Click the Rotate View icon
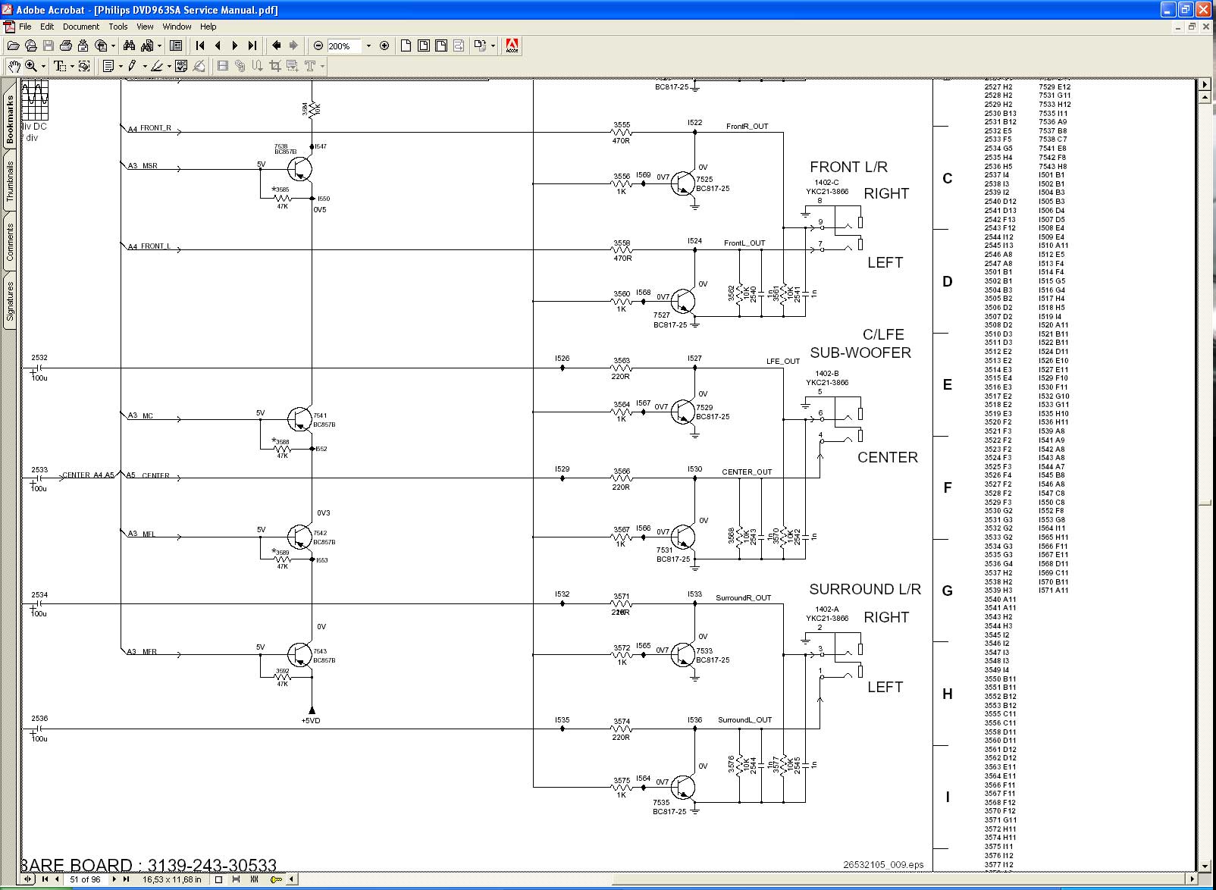The width and height of the screenshot is (1216, 890). pyautogui.click(x=479, y=45)
